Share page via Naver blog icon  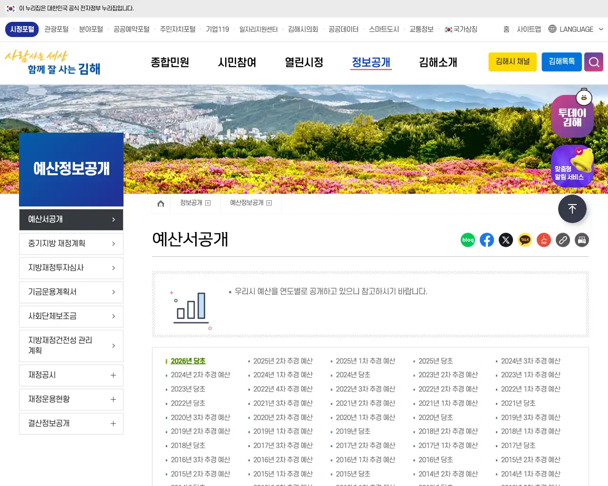point(468,240)
